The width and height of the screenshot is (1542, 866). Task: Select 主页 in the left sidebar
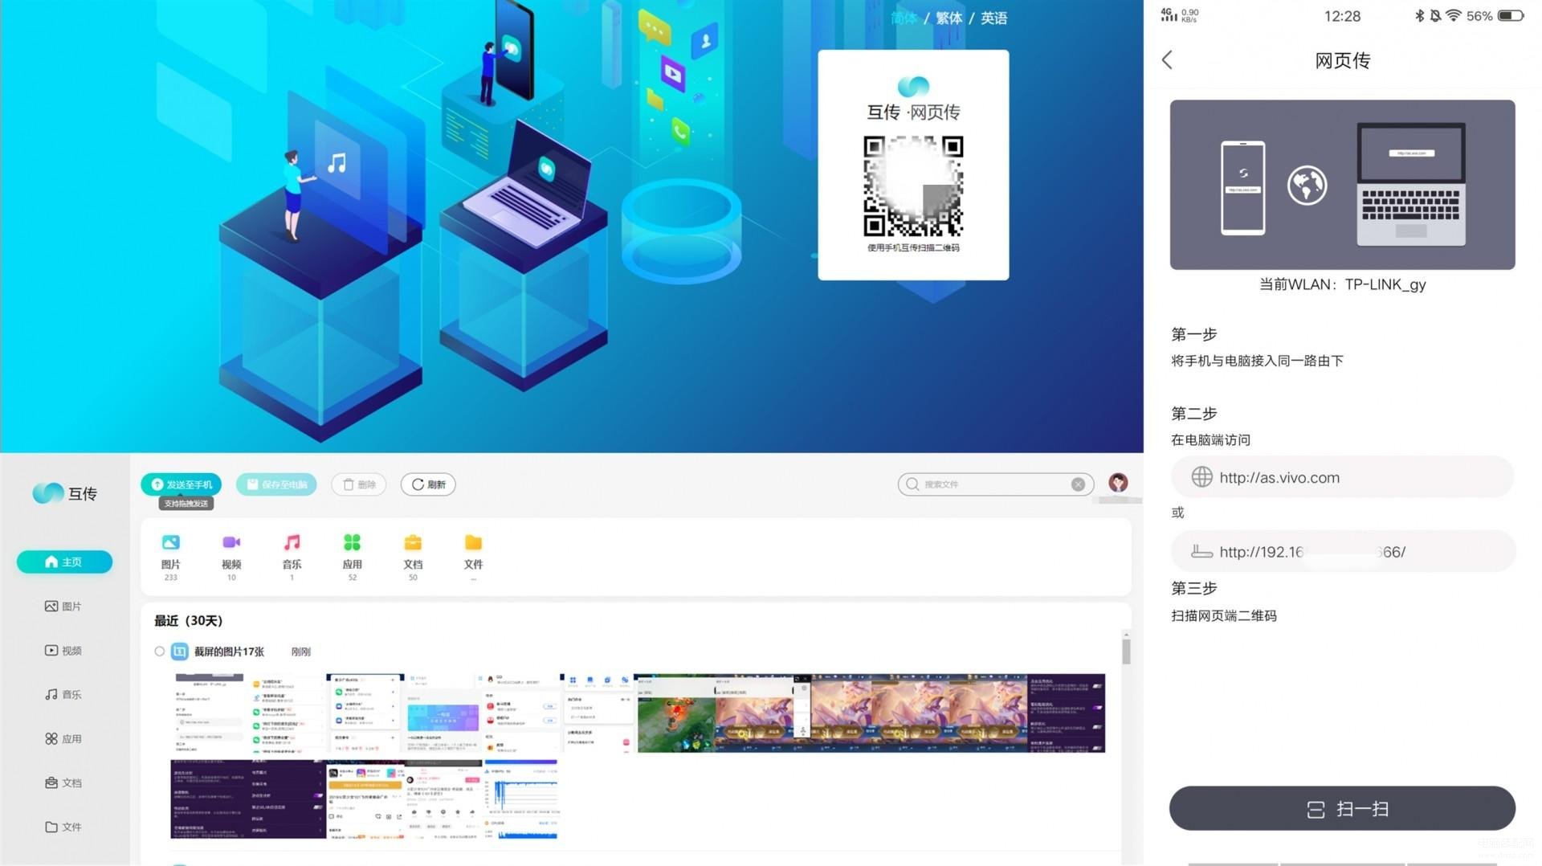[64, 562]
